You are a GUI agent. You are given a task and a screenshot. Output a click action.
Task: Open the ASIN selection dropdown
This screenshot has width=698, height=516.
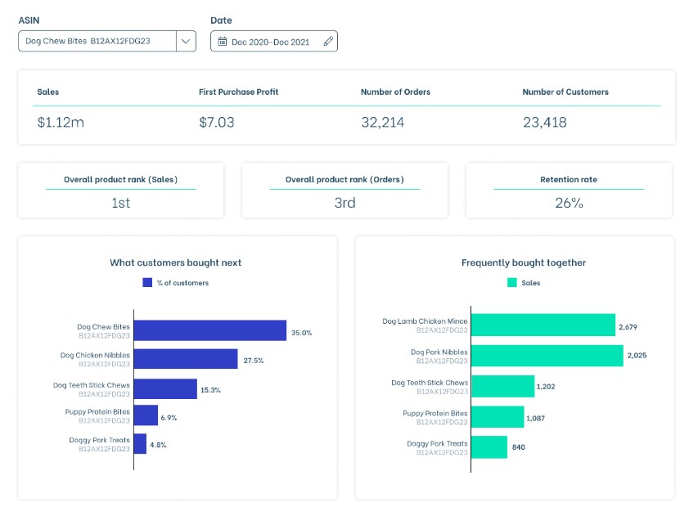(x=186, y=40)
